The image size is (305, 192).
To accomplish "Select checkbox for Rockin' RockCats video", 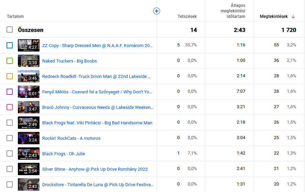I will click(x=10, y=138).
